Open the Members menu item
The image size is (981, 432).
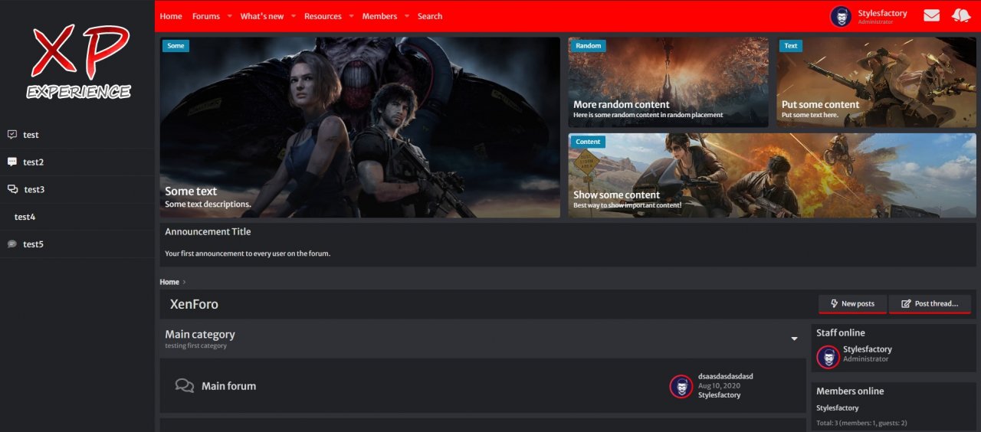pyautogui.click(x=379, y=16)
